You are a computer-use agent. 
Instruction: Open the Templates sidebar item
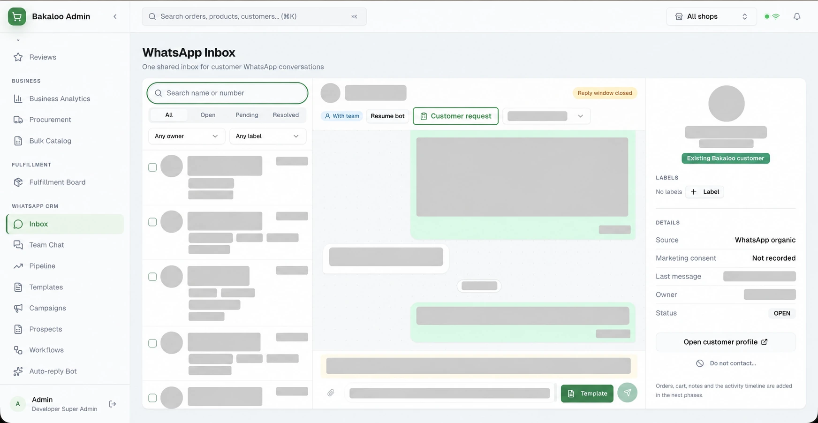[x=65, y=287]
